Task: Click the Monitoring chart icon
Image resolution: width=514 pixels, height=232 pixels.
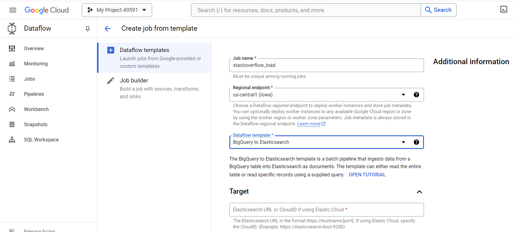Action: point(12,64)
